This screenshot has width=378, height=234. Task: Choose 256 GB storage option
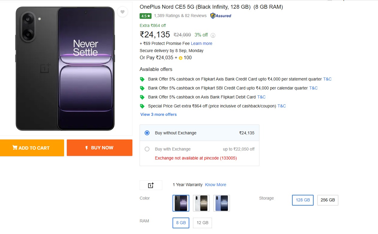(x=328, y=200)
